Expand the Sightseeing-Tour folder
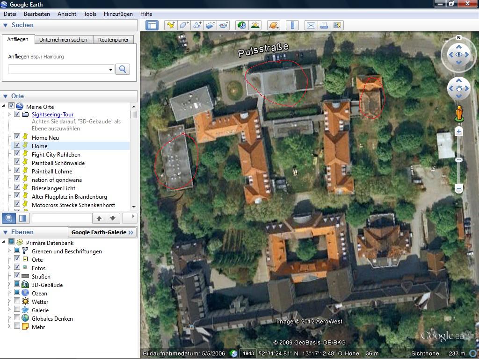 [x=9, y=114]
